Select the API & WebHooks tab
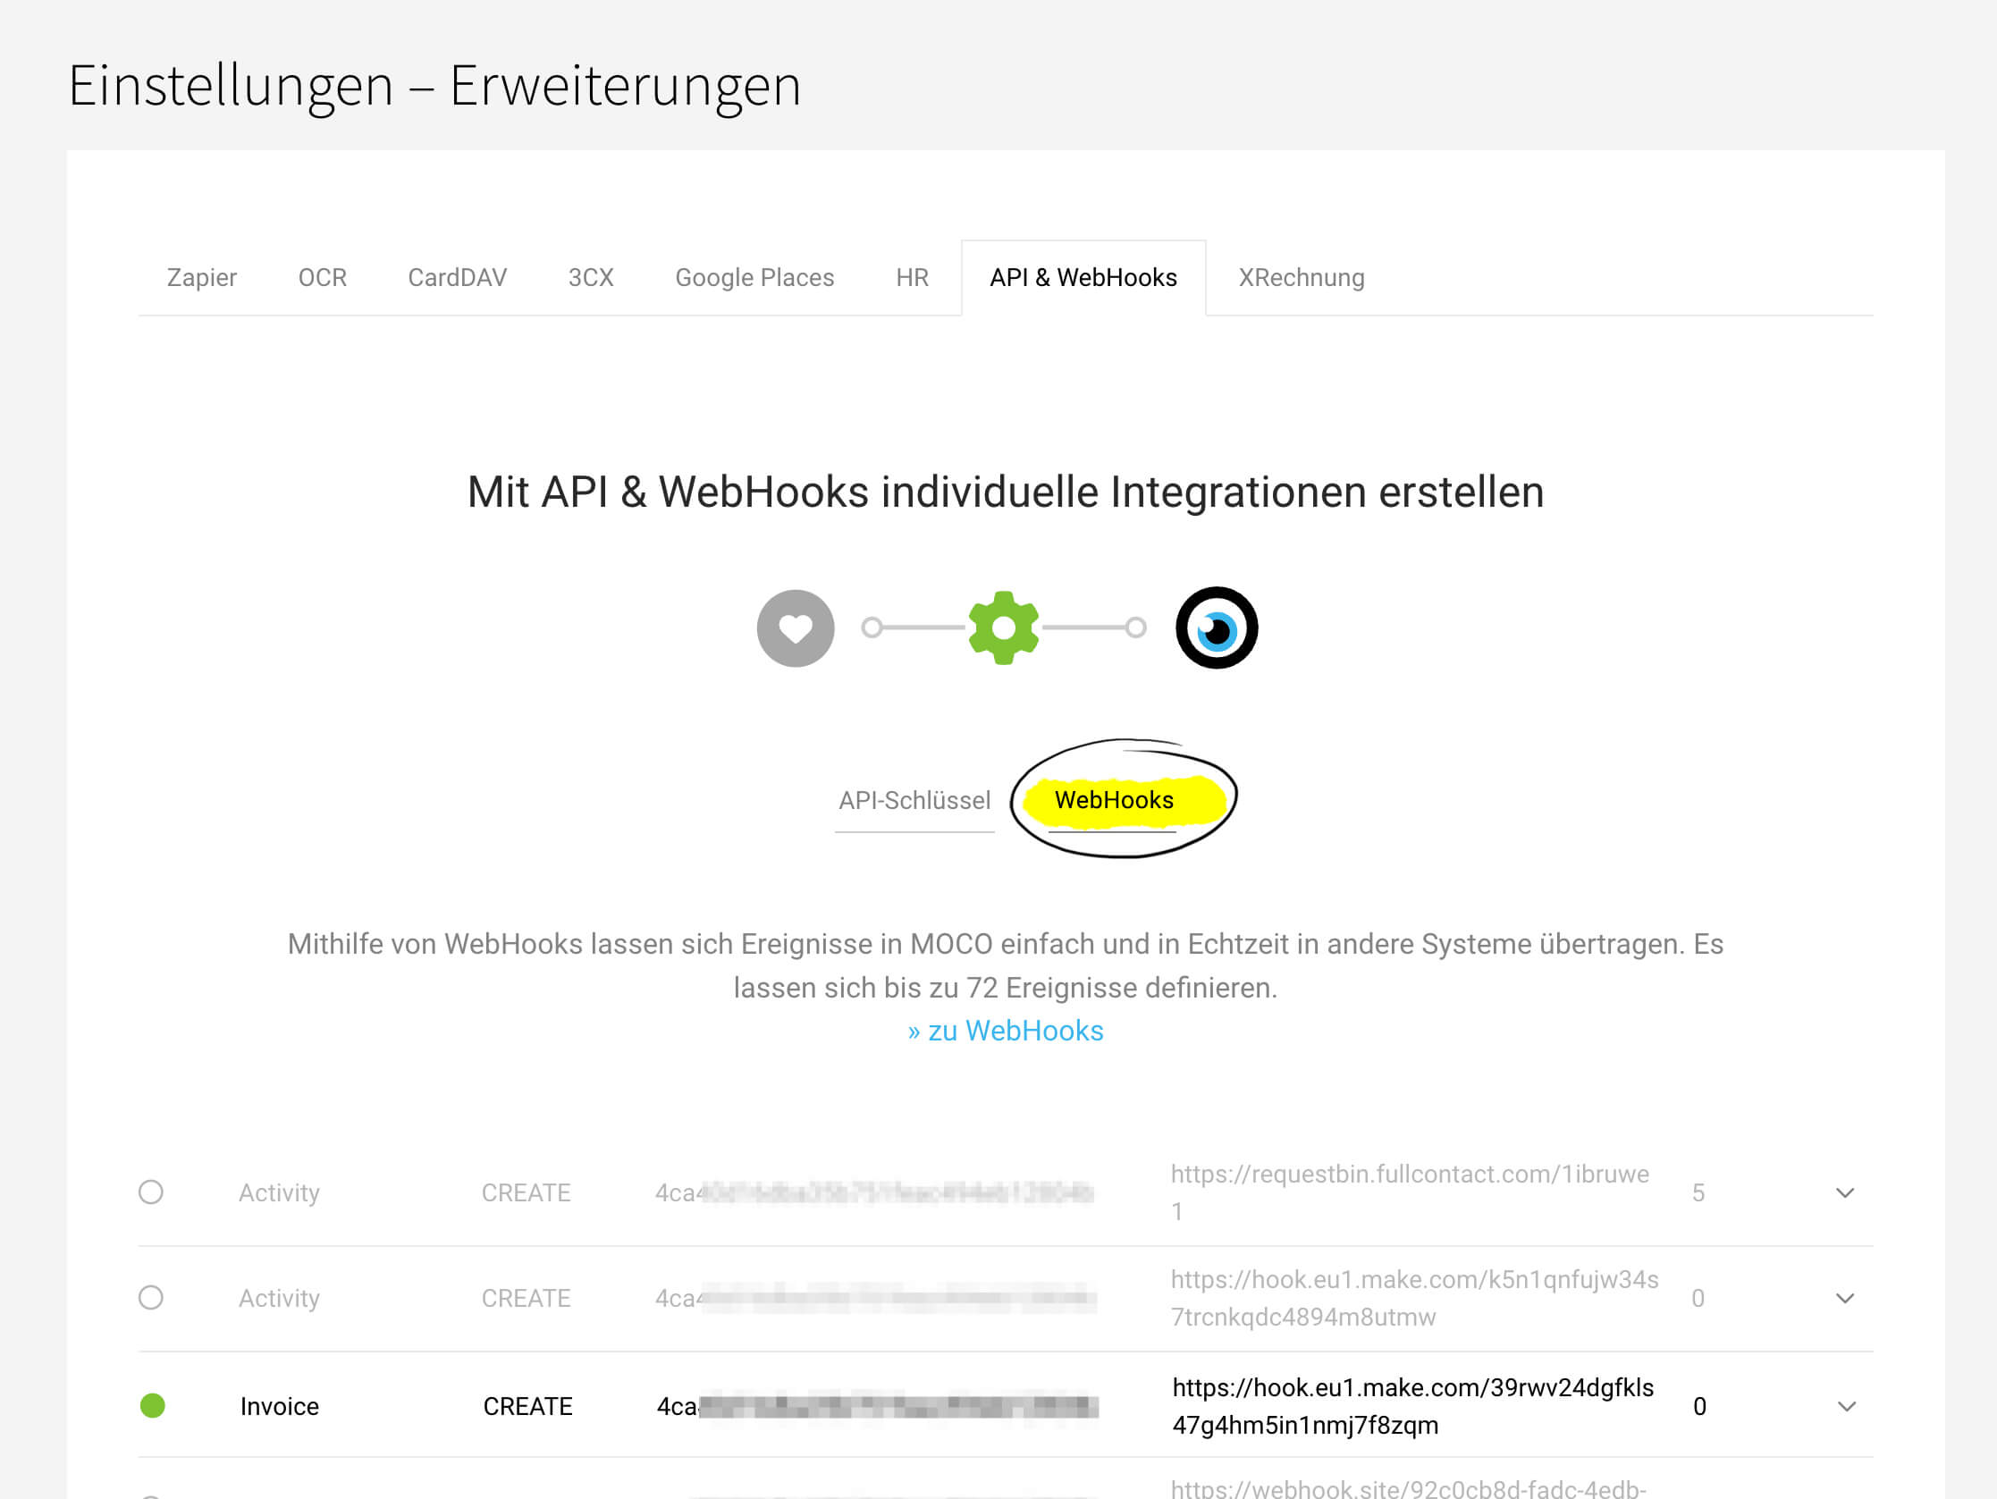The image size is (1997, 1499). click(1083, 277)
